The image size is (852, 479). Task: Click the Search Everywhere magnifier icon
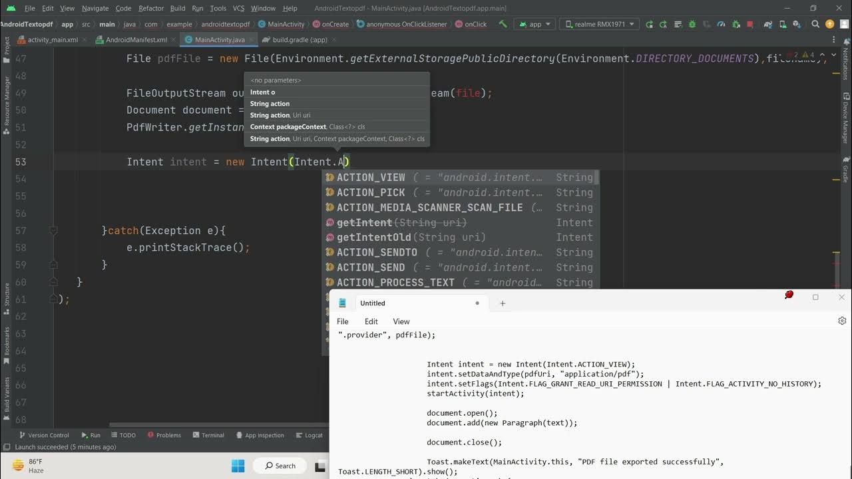click(x=815, y=24)
